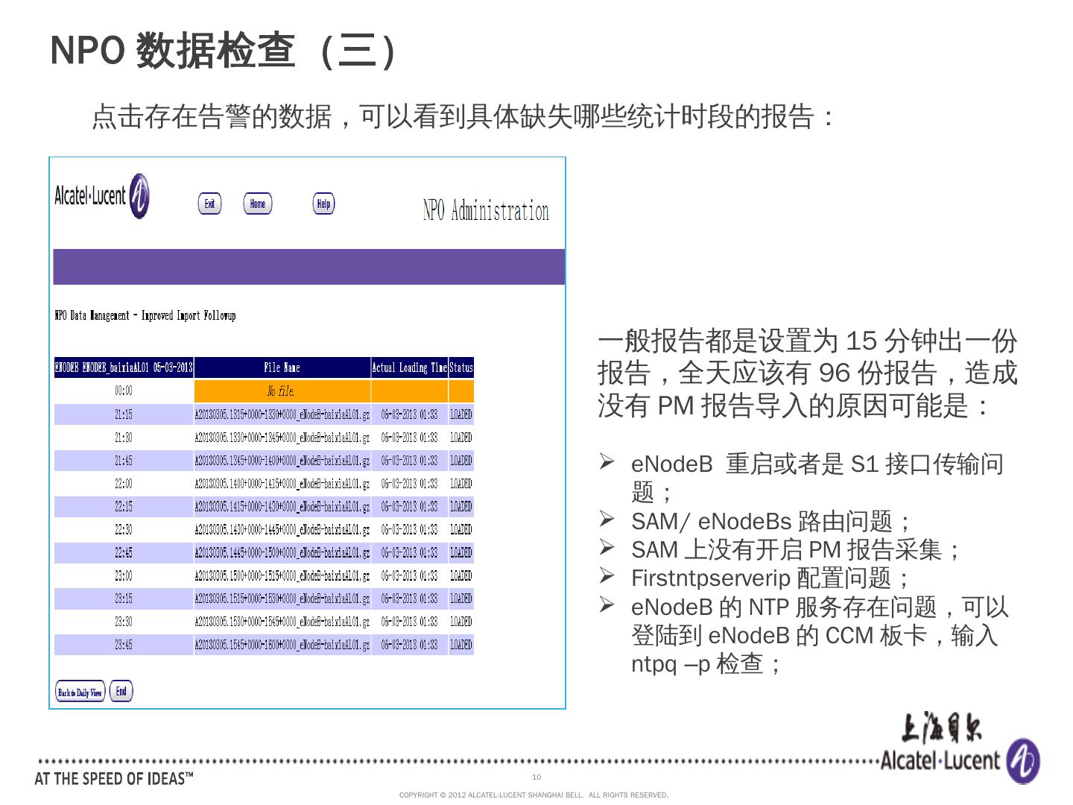The image size is (1073, 805).
Task: Click the Back to Daily View button
Action: 80,692
